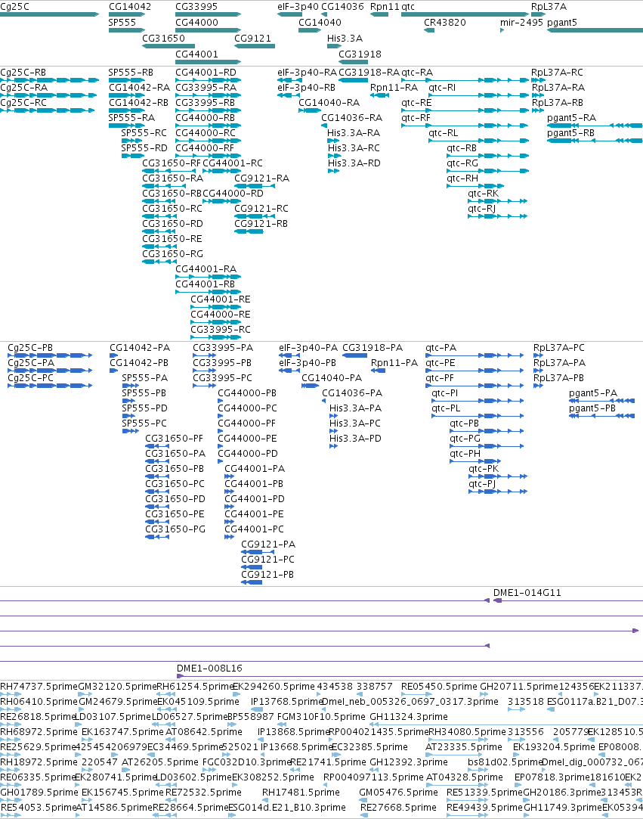Click protein qtc-PE label
Screen dimensions: 643x819
tap(441, 362)
